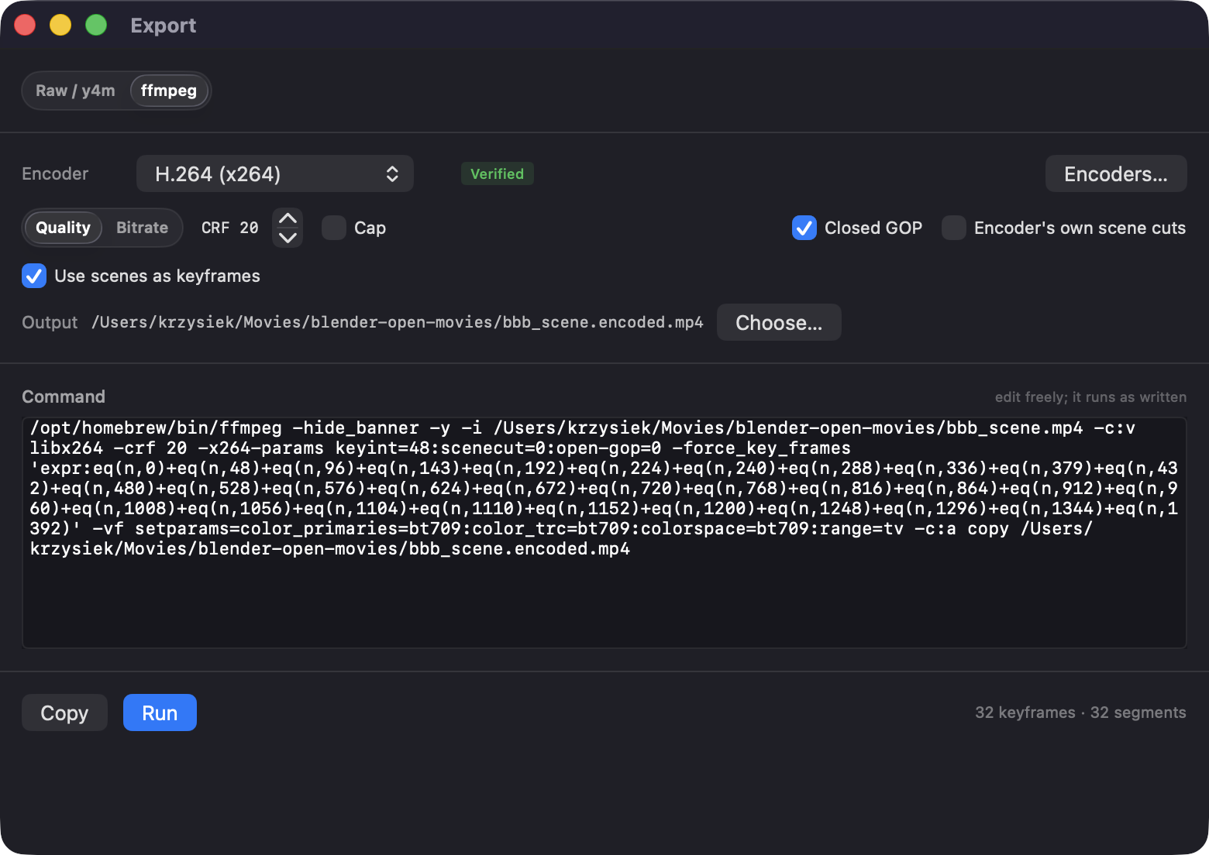Close the Export window with red button
Screen dimensions: 1209x855
coord(25,25)
